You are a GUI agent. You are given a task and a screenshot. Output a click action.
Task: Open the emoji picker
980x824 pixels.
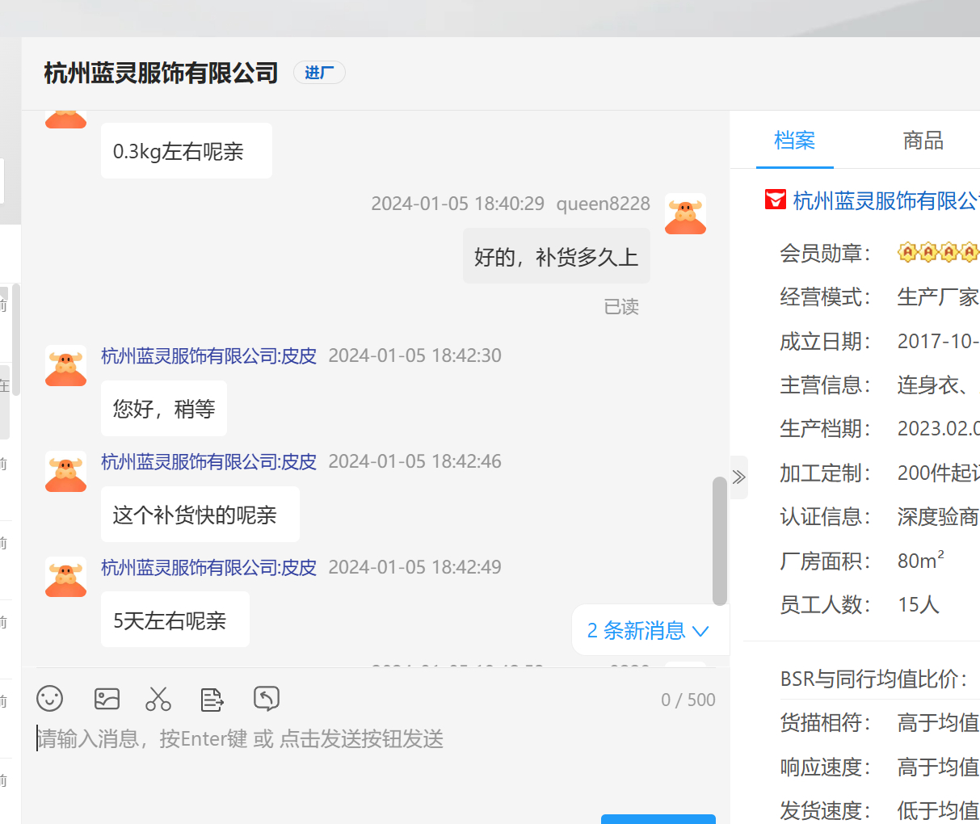coord(50,699)
